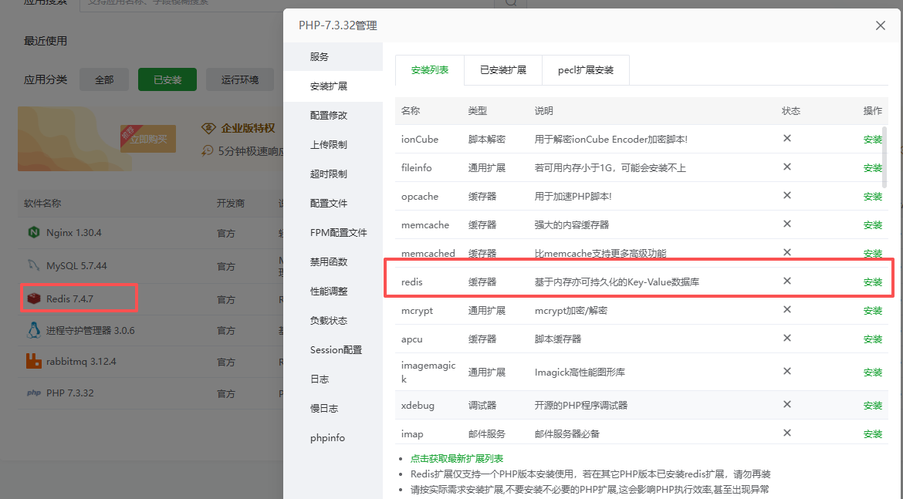Open 禁用函数 in the sidebar

[x=333, y=262]
